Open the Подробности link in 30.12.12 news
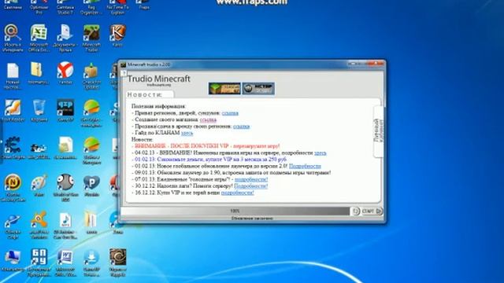This screenshot has height=283, width=504. coord(250,186)
